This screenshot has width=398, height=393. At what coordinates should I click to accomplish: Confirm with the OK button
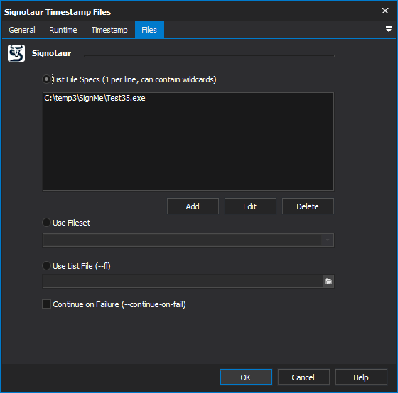click(x=246, y=377)
